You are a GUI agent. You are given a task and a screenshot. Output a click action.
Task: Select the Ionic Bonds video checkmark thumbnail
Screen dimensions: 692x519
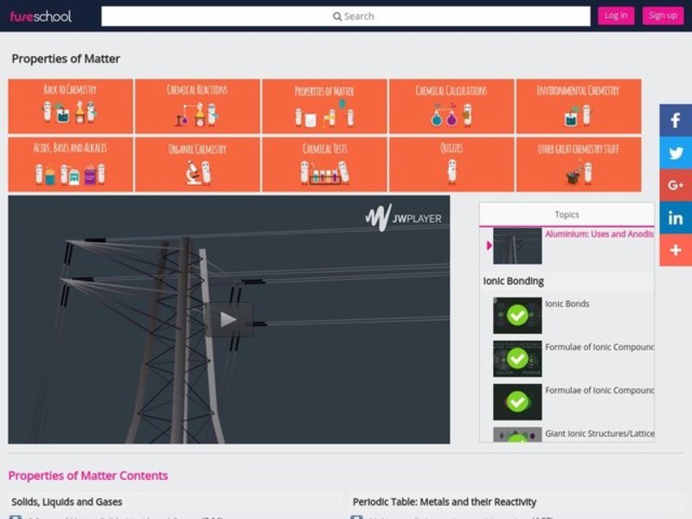(517, 316)
